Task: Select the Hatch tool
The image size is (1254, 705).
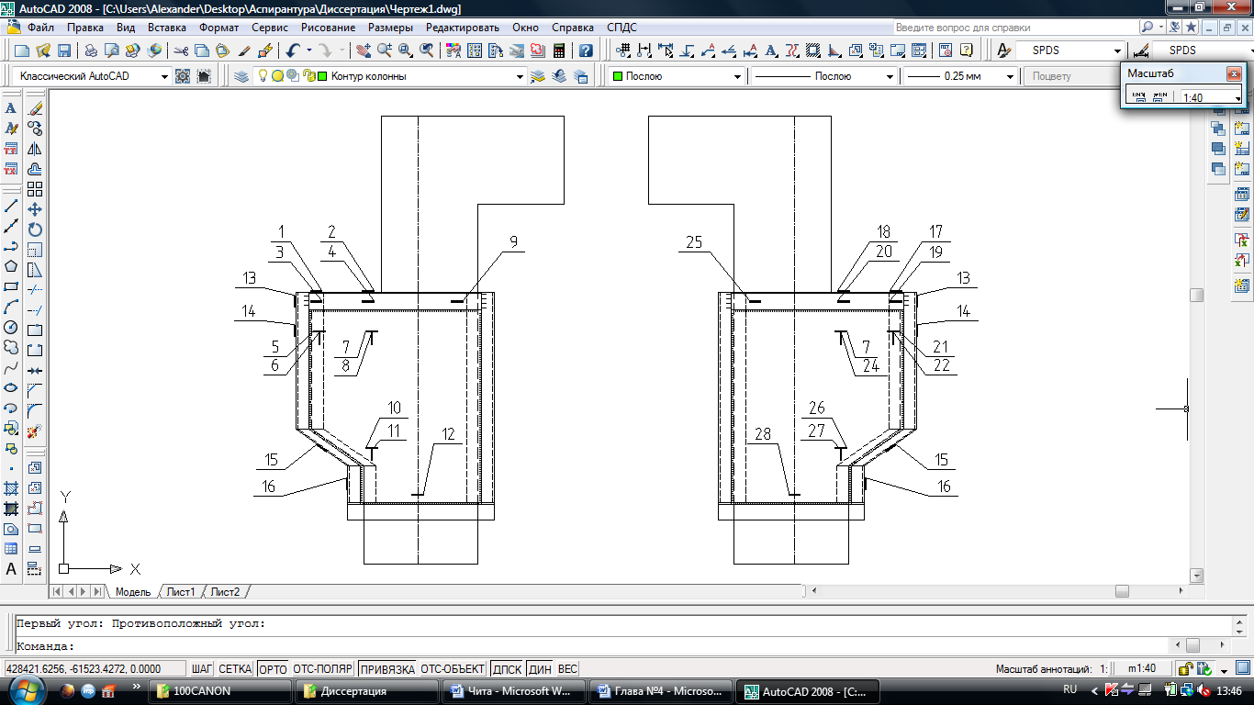Action: tap(11, 488)
